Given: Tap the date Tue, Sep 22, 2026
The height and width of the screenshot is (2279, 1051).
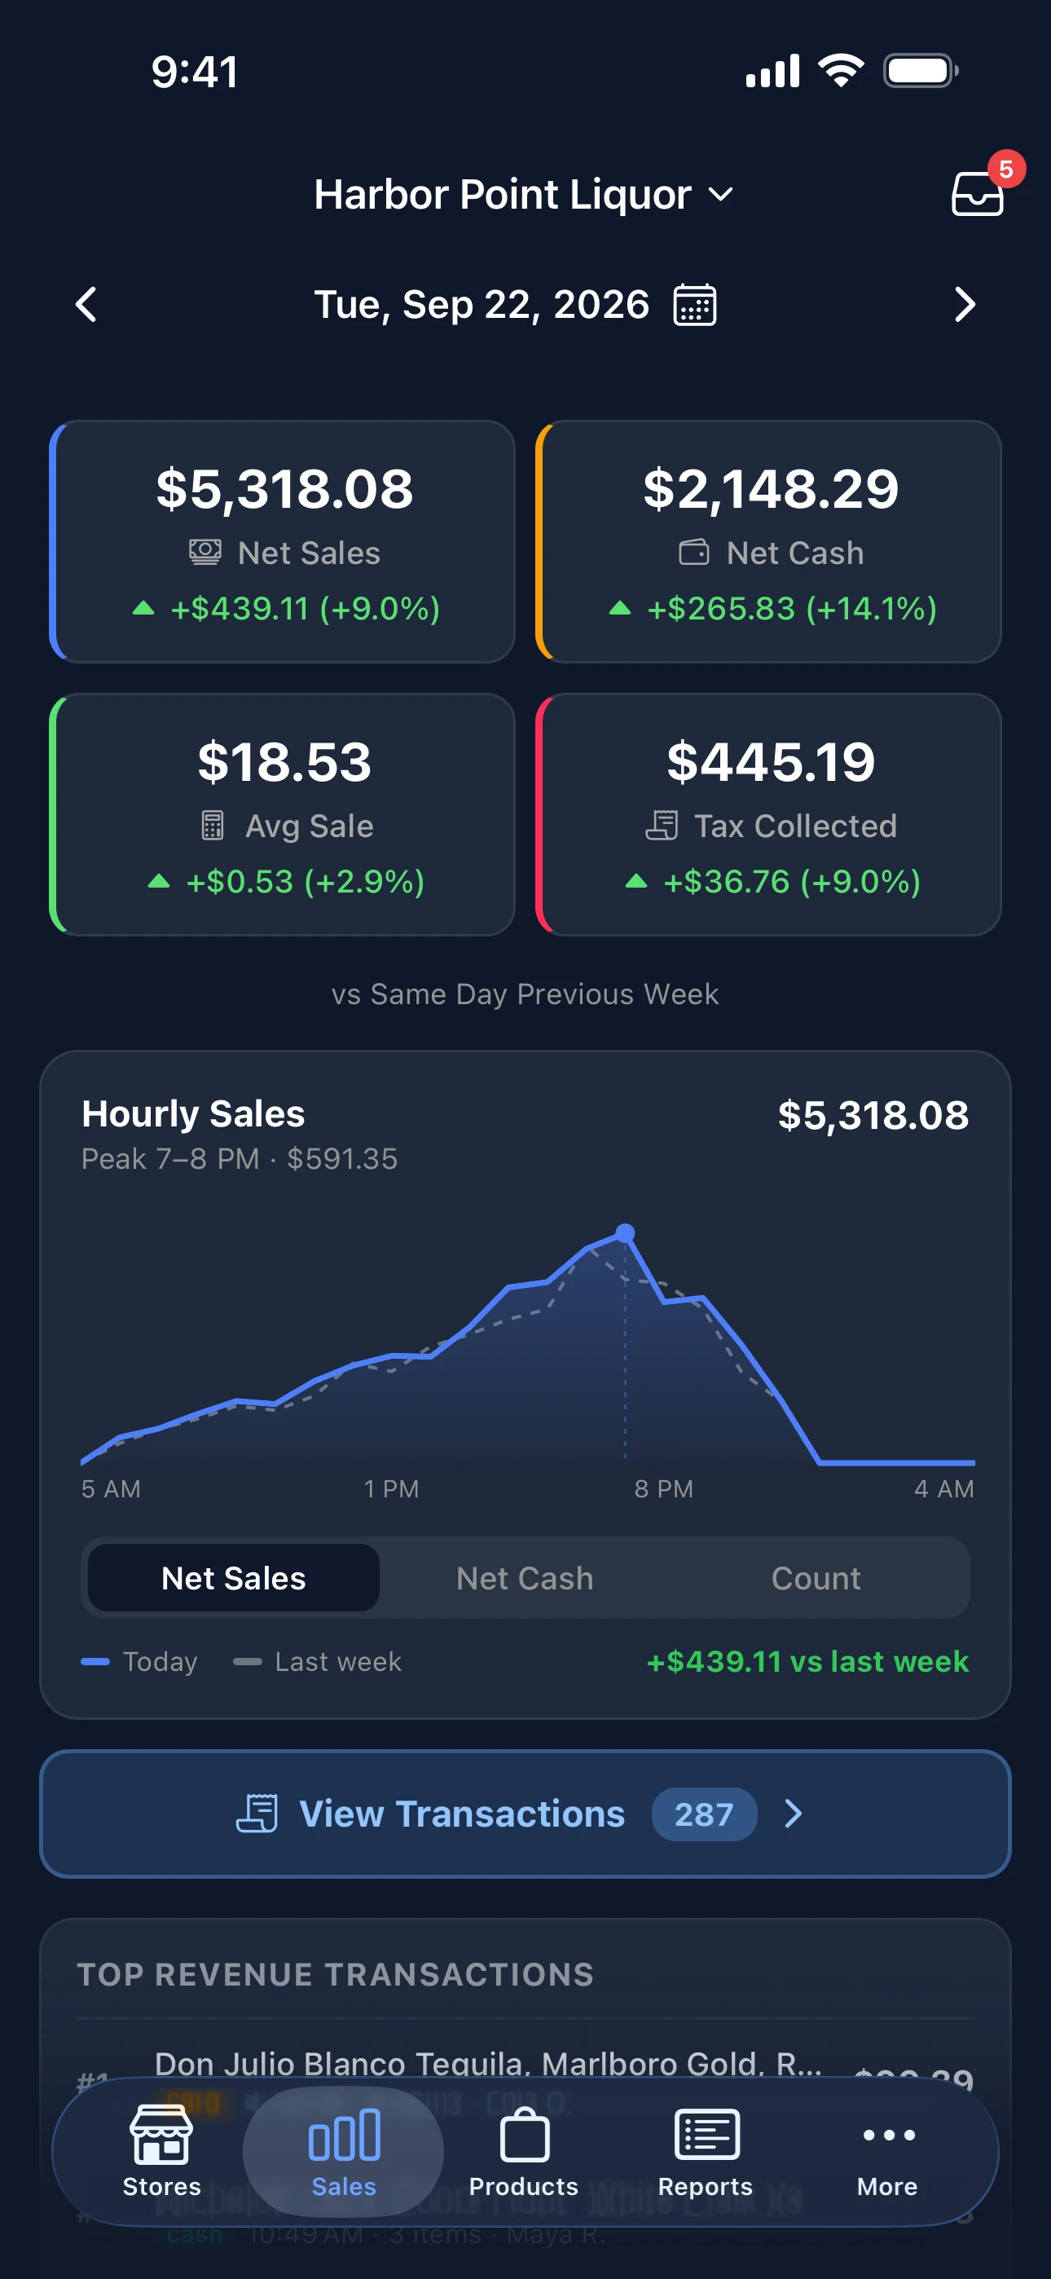Looking at the screenshot, I should click(x=482, y=305).
